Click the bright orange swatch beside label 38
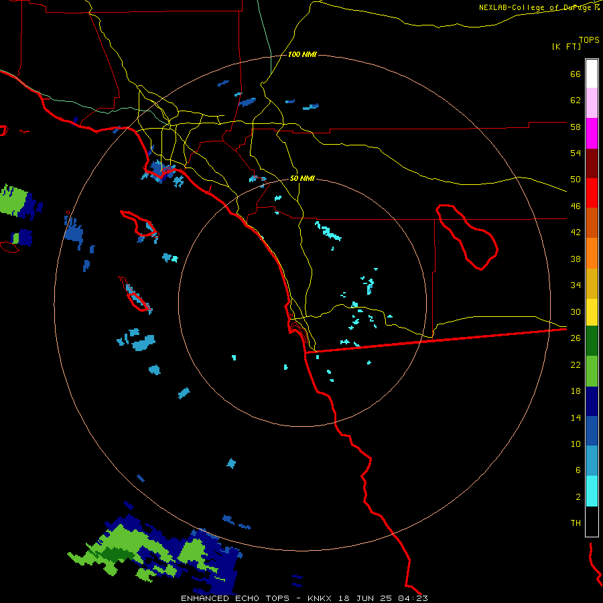 (x=592, y=253)
